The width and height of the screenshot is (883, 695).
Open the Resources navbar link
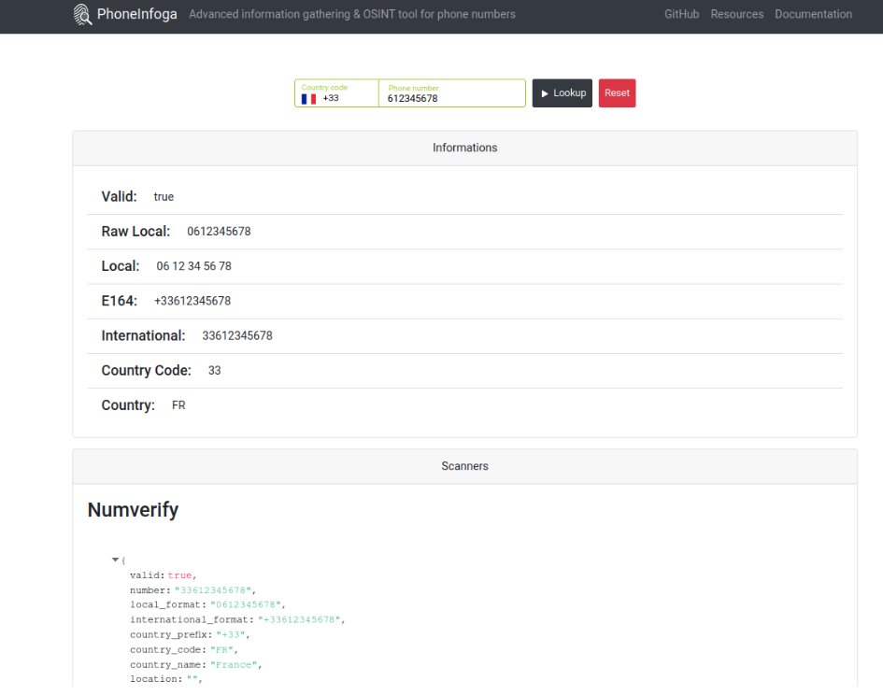(736, 14)
